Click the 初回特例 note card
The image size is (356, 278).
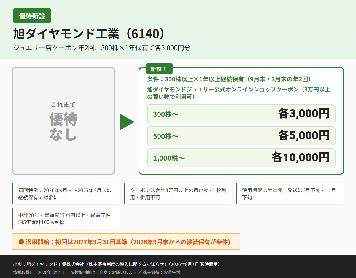coord(66,194)
